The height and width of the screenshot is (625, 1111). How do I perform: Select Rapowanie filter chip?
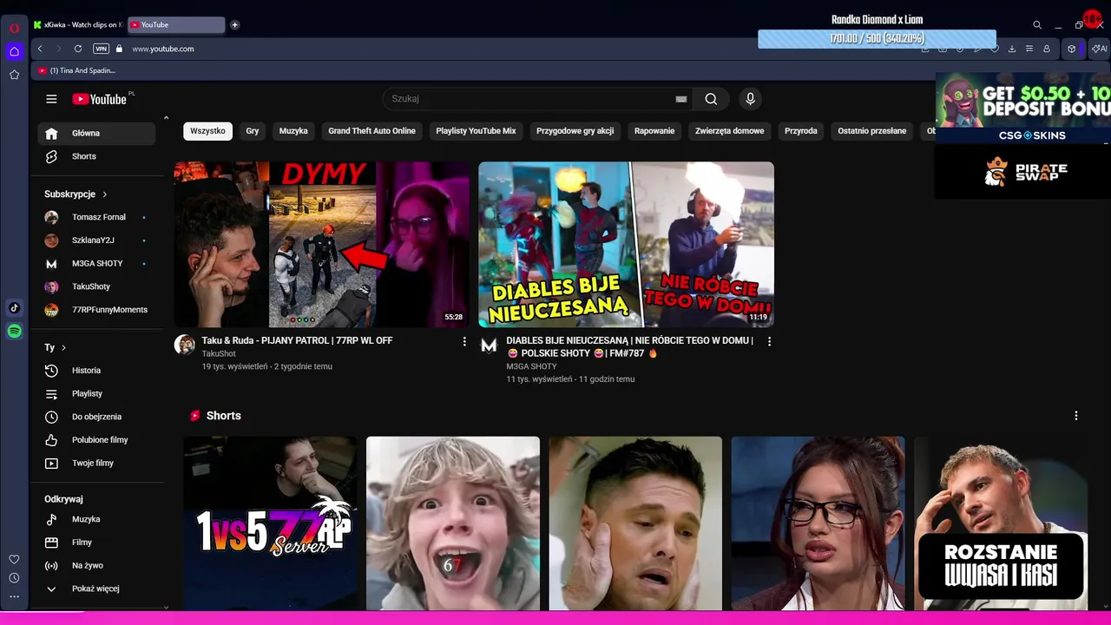point(654,131)
